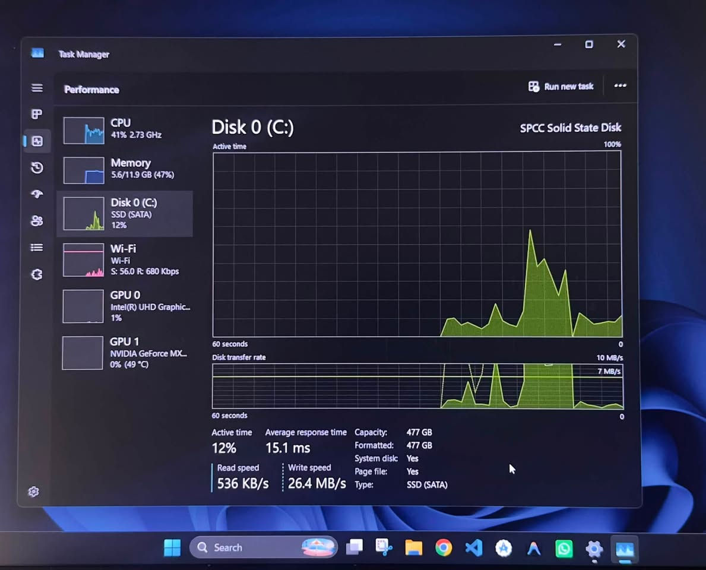Click the taskbar Search box
706x570 pixels.
point(264,547)
